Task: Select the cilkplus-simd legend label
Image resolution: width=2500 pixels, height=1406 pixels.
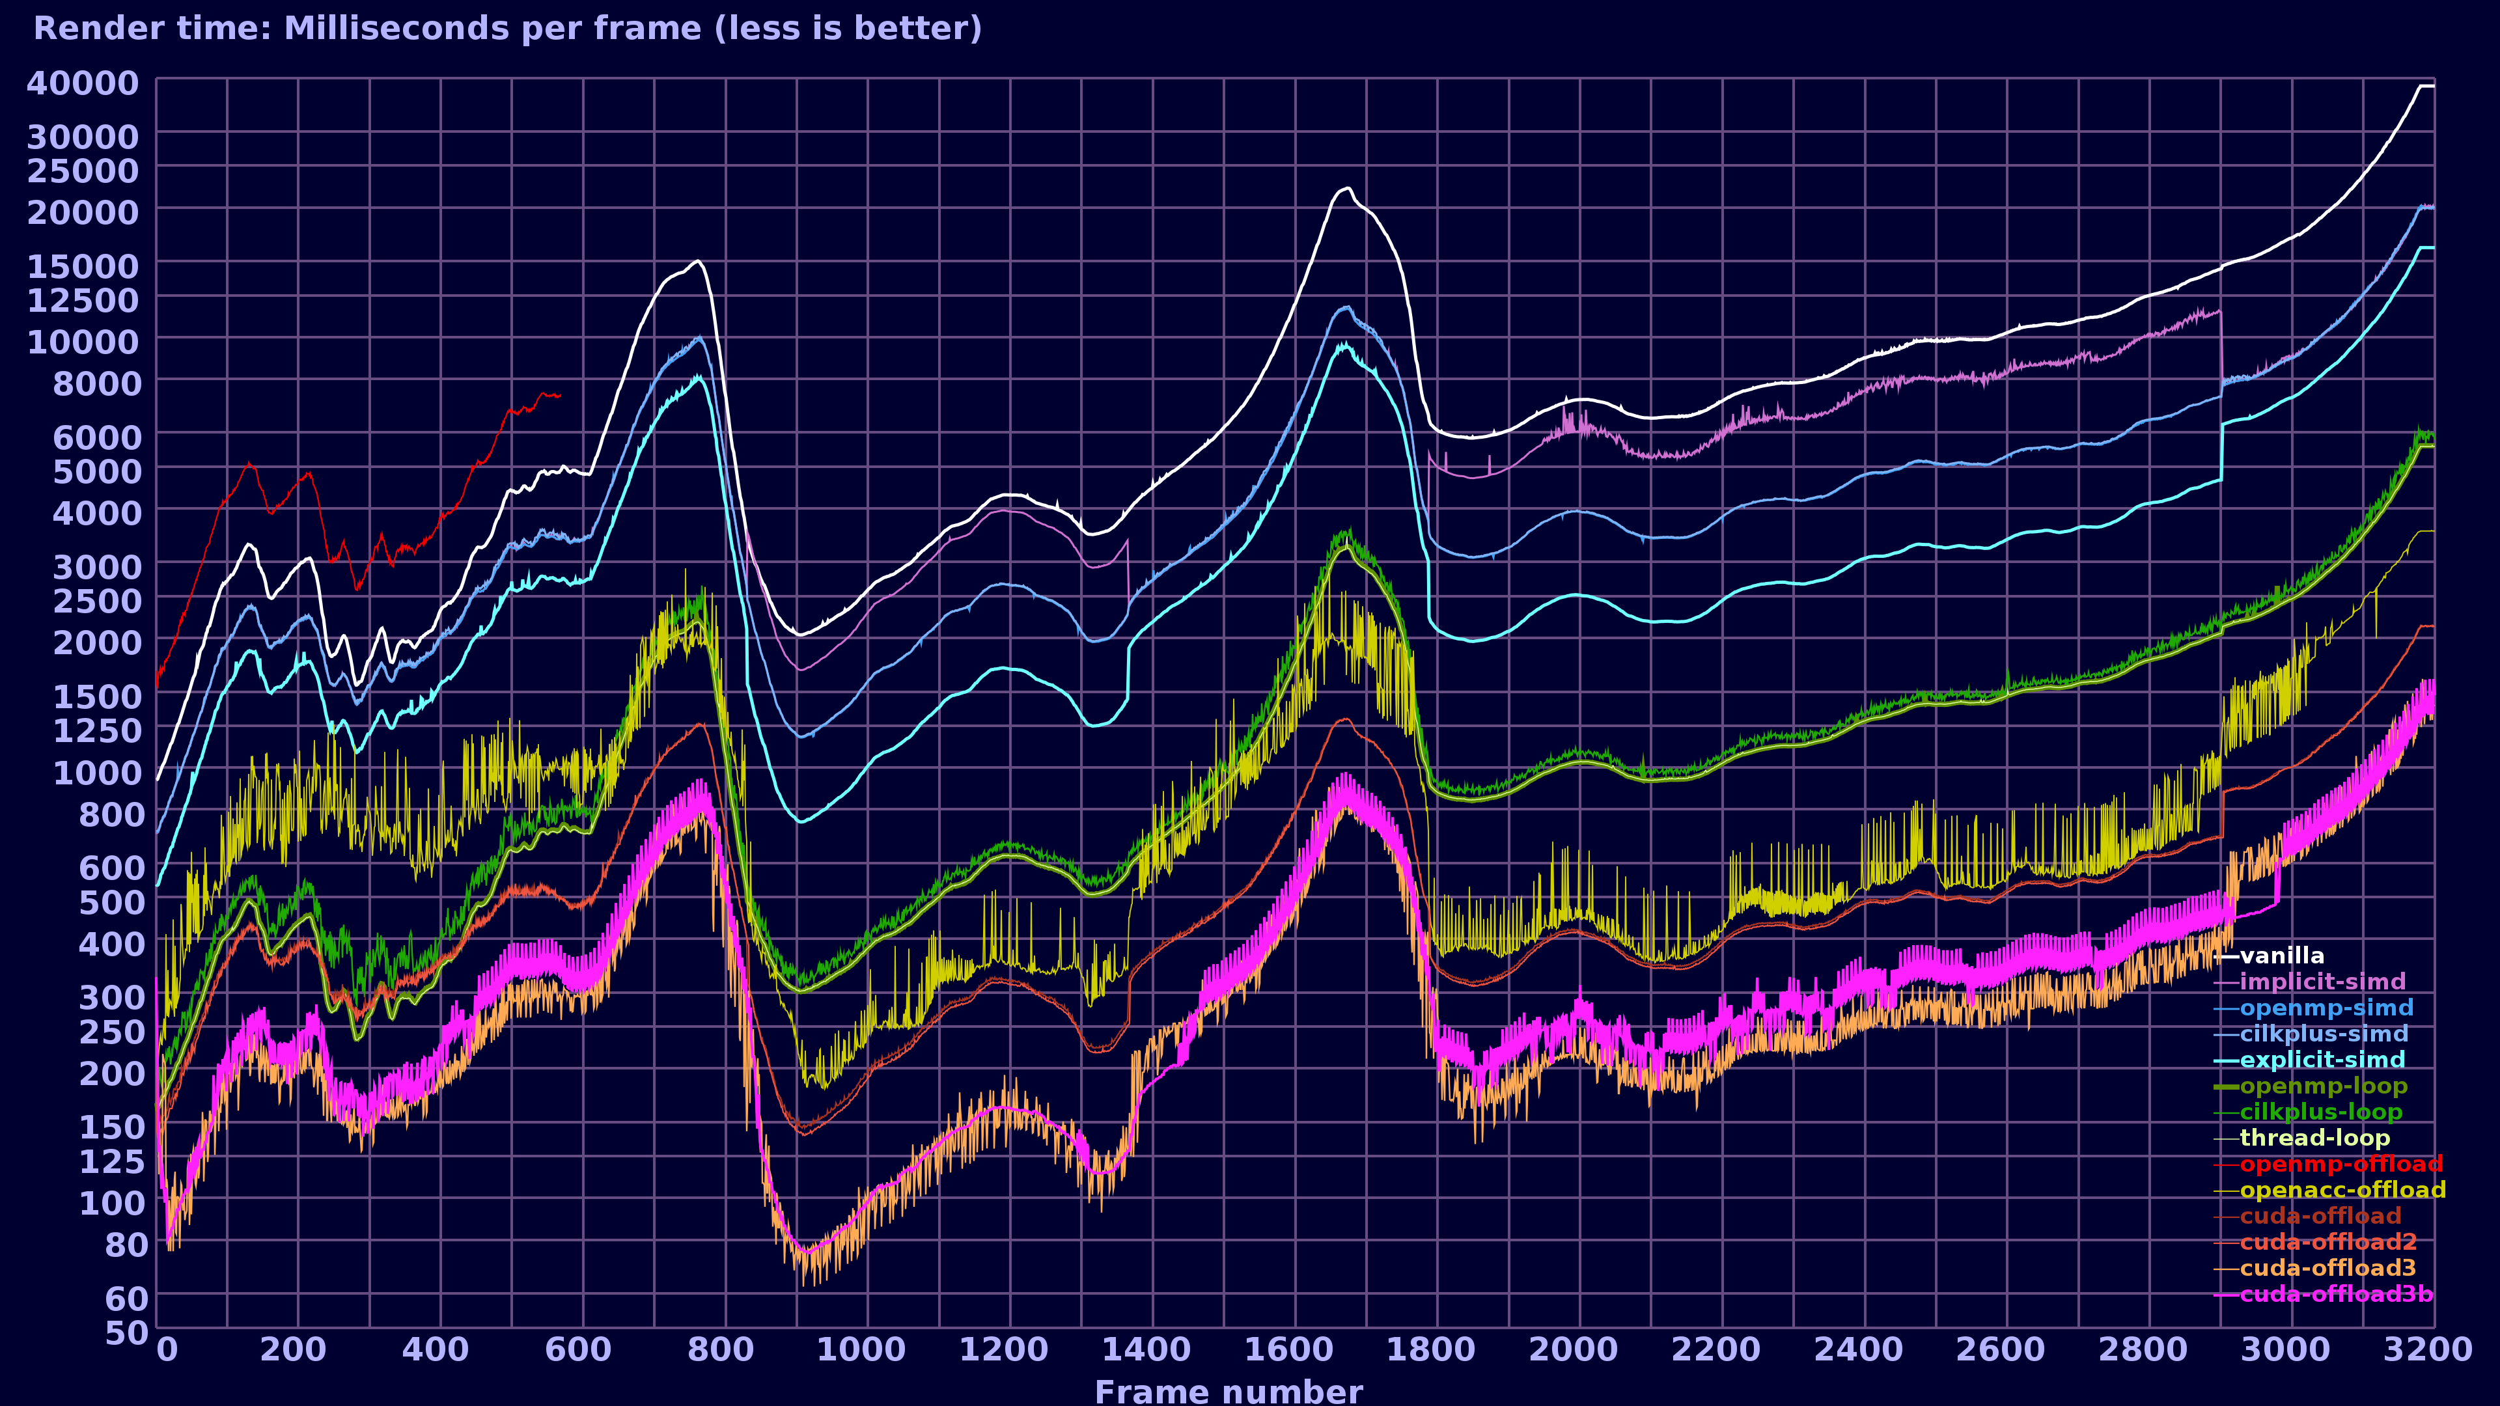Action: [x=2324, y=1034]
